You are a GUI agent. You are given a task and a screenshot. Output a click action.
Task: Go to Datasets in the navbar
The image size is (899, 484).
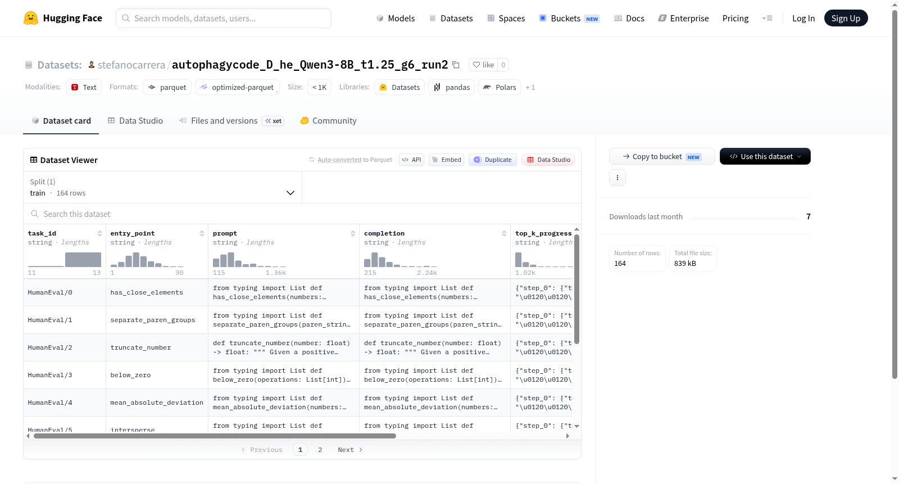(451, 18)
